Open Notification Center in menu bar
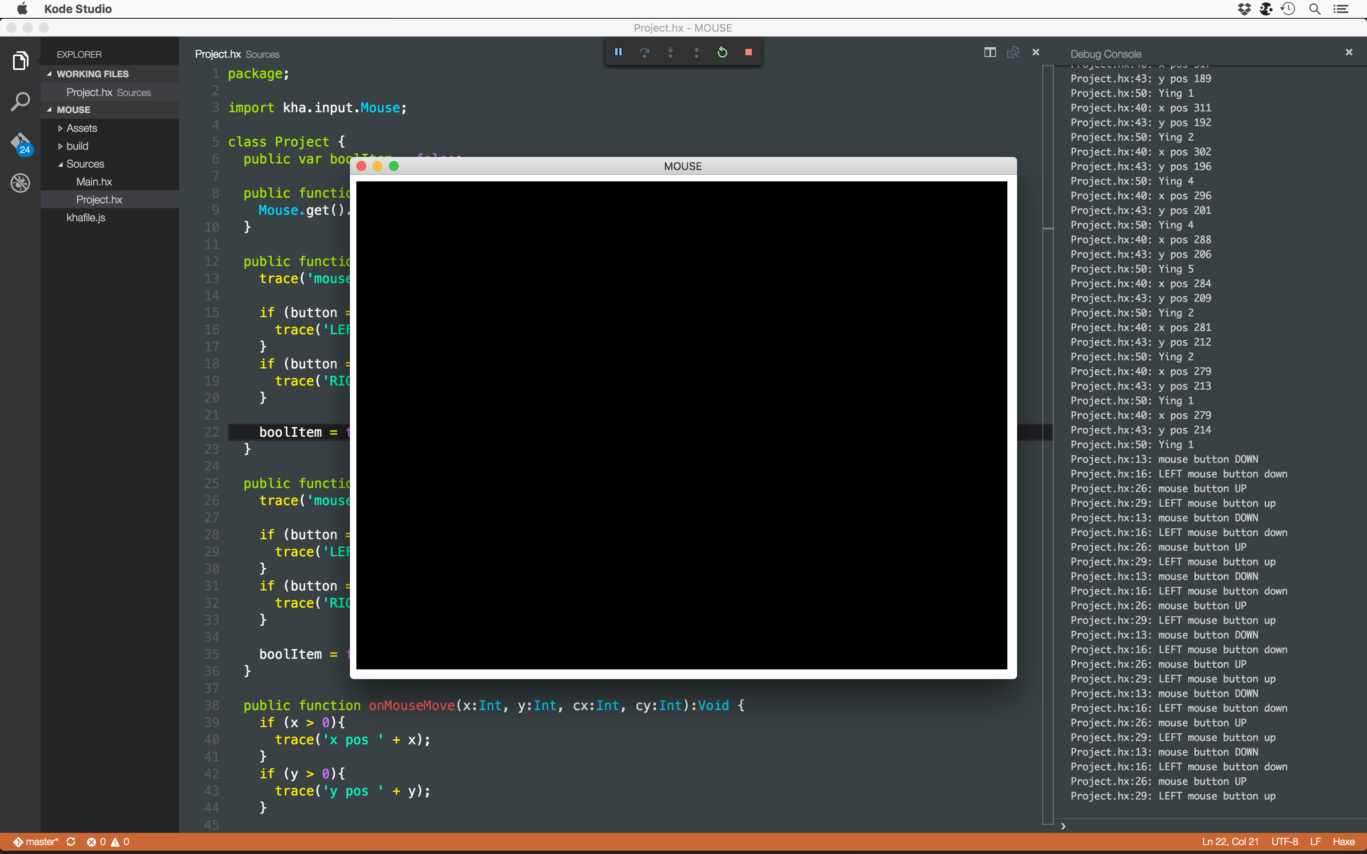 click(1341, 9)
